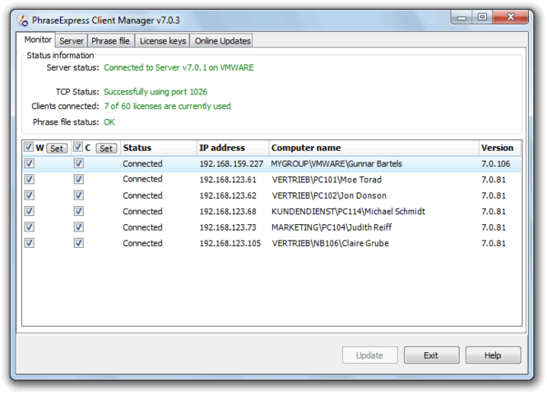Select MYGROUP\VMWARE\Gunnar Bartels computer name
This screenshot has width=547, height=394.
point(336,164)
